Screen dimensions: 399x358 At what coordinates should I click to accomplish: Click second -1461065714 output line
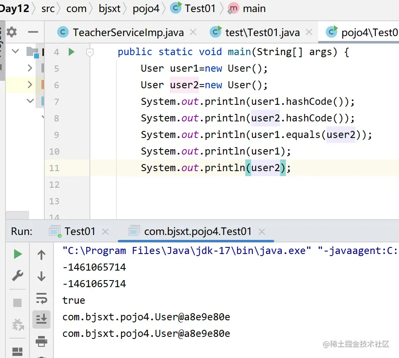[x=94, y=284]
